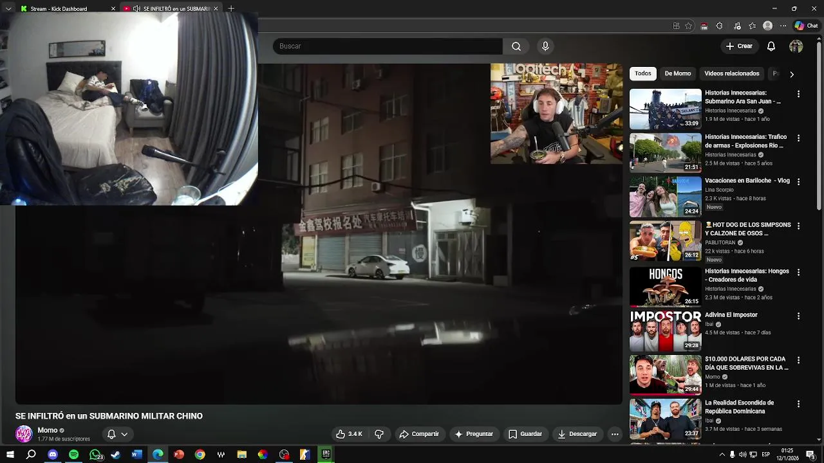Click inside the Buscar search field
The image size is (824, 463).
point(388,46)
